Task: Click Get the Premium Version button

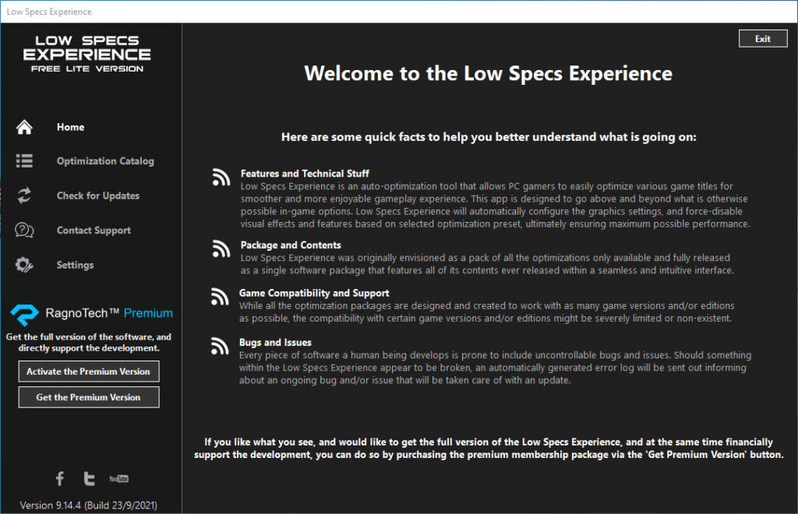Action: 89,397
